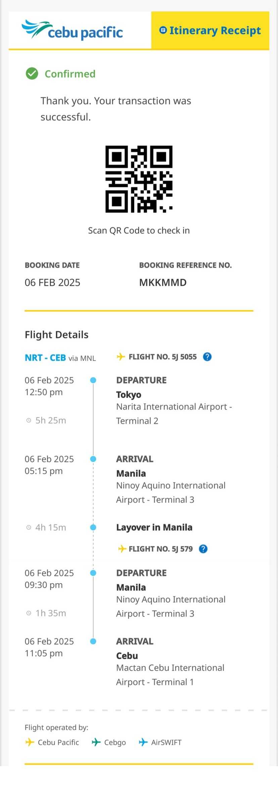Click the Cebgo green plane icon
Screen dimensions: 278x788
[x=96, y=742]
